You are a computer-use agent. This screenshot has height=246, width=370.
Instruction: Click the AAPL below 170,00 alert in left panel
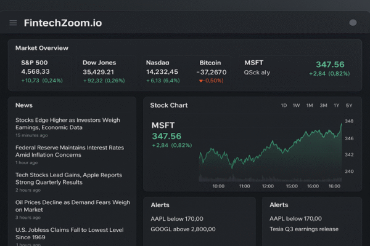coord(177,219)
